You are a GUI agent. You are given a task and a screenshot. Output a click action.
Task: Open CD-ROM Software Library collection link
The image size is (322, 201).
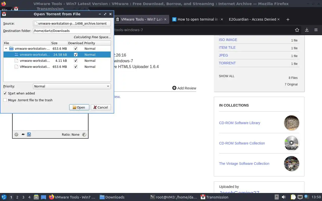(239, 123)
